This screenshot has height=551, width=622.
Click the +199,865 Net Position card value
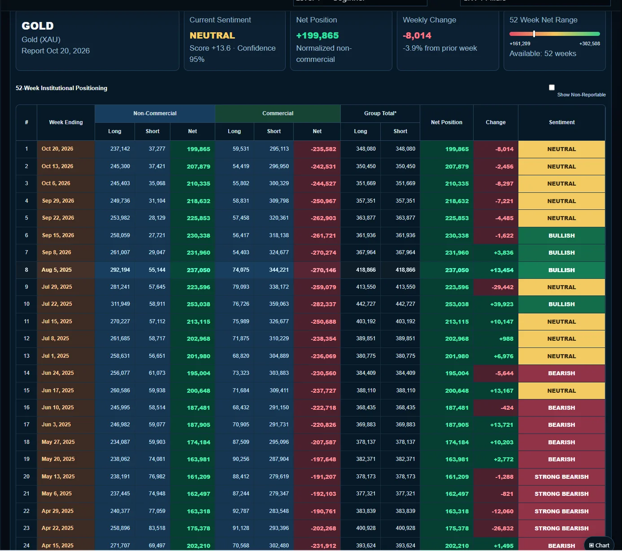click(318, 35)
